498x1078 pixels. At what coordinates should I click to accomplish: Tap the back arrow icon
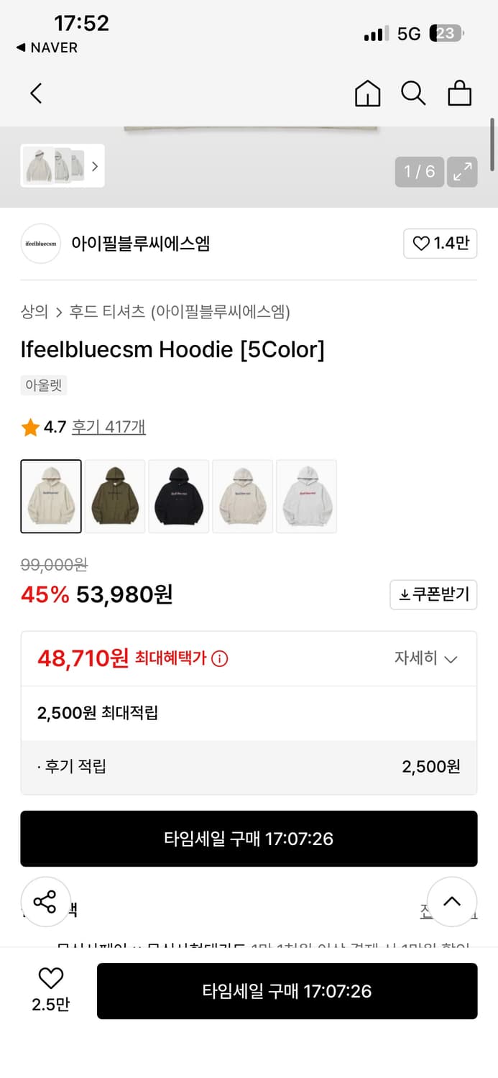(36, 93)
